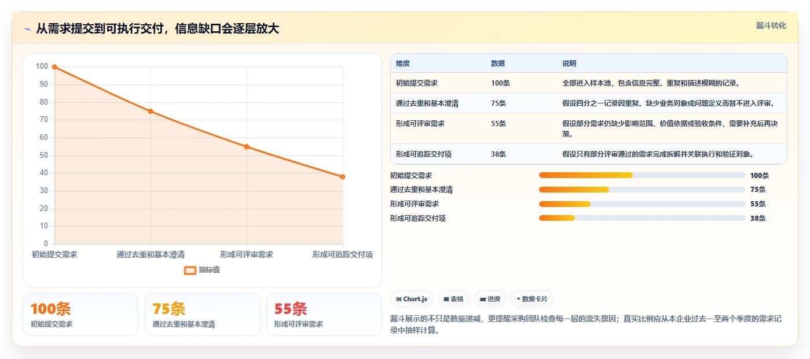Viewport: 810px width, 359px height.
Task: Click the 75条 yellow data card
Action: 203,314
